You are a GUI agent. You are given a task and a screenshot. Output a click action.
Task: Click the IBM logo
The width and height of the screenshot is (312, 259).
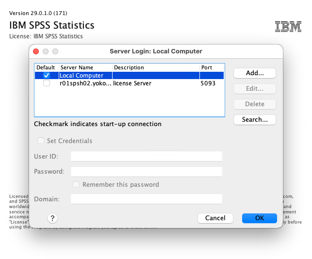(288, 27)
